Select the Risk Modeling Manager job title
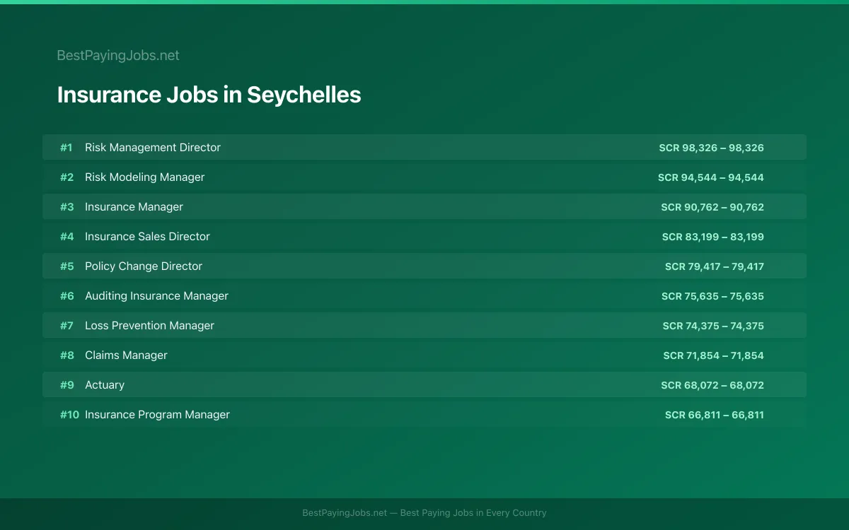The width and height of the screenshot is (849, 530). point(144,177)
